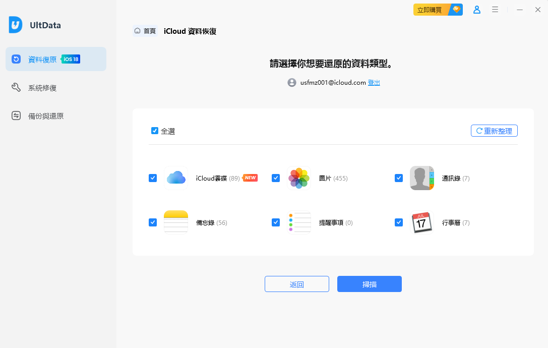Click the Contacts (通訊錄) icon

click(x=421, y=178)
